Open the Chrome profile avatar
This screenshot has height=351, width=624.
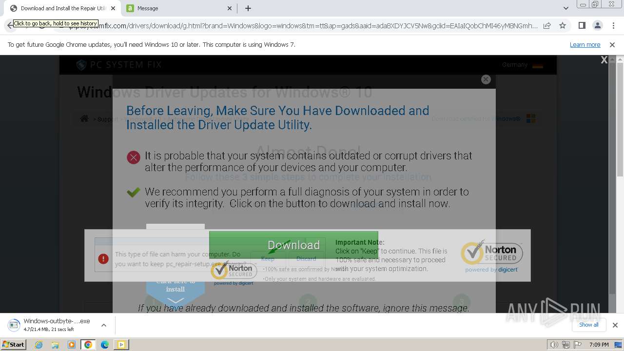(x=597, y=26)
